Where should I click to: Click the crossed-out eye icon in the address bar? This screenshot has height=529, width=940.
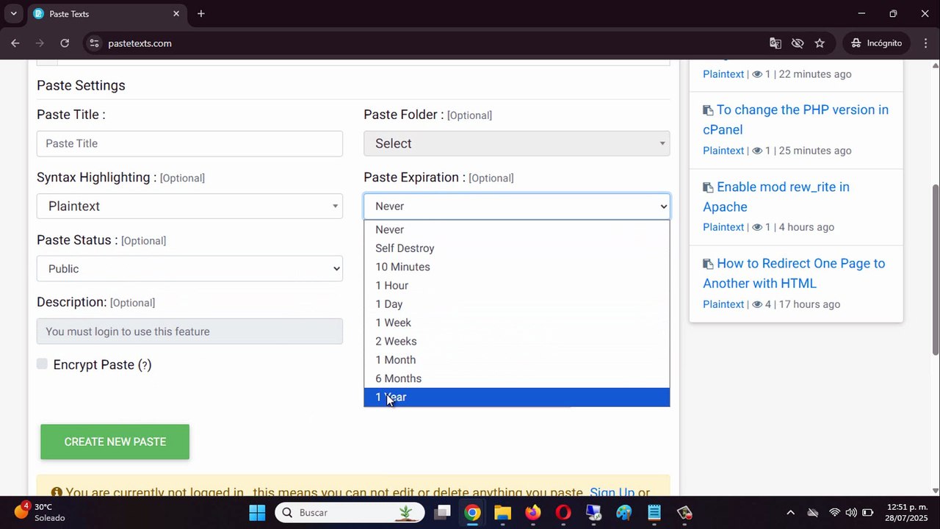[798, 43]
